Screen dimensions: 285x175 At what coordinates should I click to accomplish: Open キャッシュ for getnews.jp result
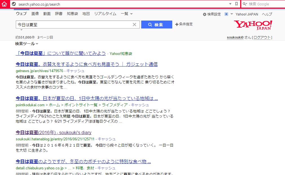75,71
